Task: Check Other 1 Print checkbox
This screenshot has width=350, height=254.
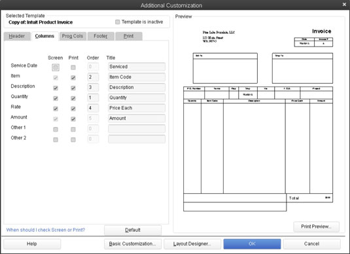Action: pos(73,130)
